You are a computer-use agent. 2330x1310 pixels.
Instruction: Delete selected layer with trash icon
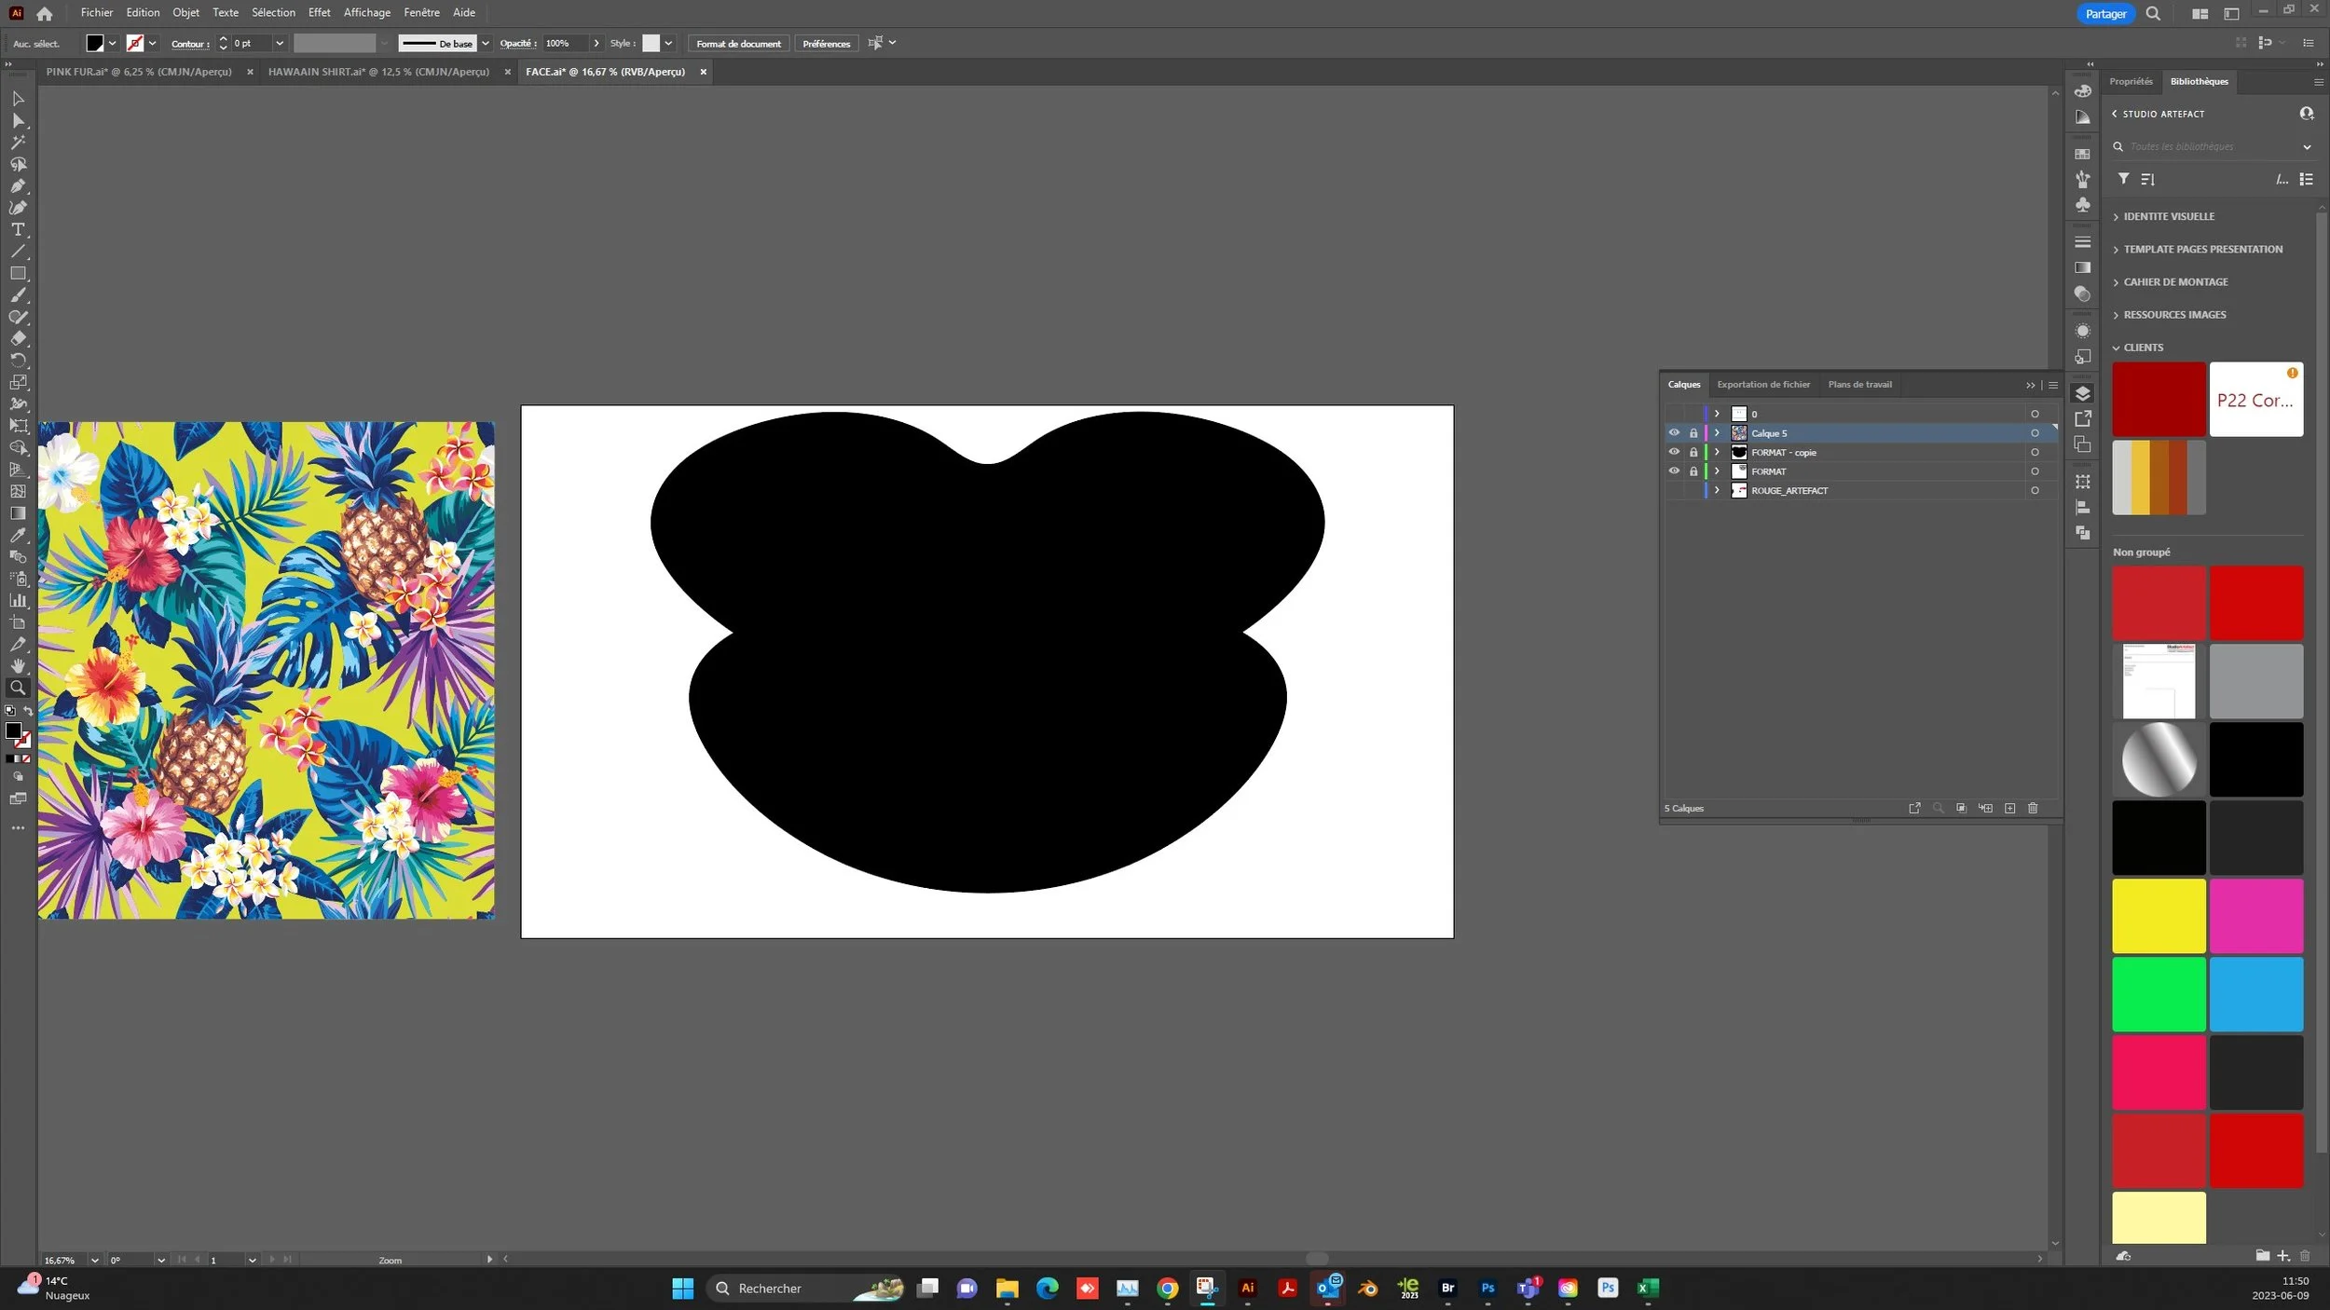pos(2033,808)
